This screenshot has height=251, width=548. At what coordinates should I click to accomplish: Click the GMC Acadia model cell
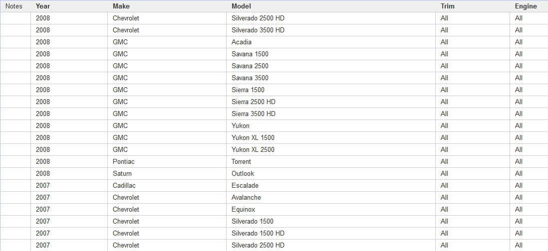(x=242, y=42)
